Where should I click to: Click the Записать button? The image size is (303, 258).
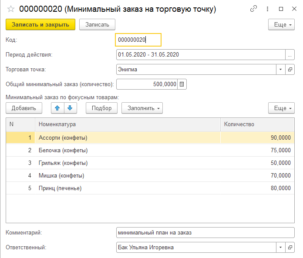pyautogui.click(x=97, y=24)
